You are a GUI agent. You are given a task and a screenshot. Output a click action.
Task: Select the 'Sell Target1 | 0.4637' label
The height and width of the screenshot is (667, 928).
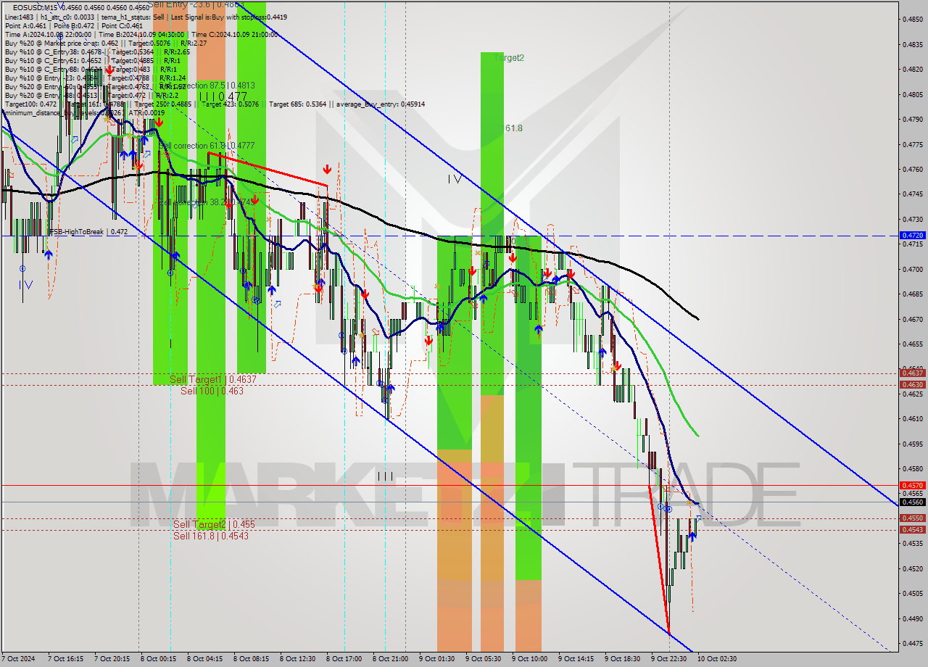pyautogui.click(x=213, y=379)
